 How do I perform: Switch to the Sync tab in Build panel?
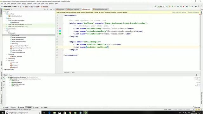[11, 75]
